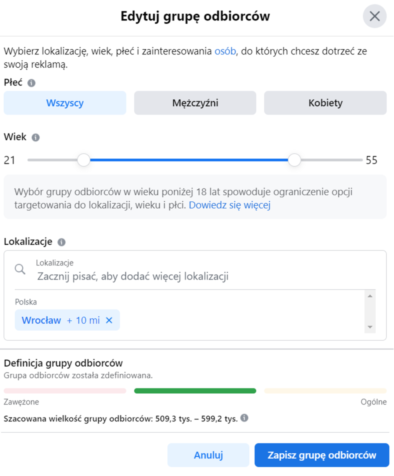394x476 pixels.
Task: Select Mężczyźni gender option
Action: click(x=195, y=103)
